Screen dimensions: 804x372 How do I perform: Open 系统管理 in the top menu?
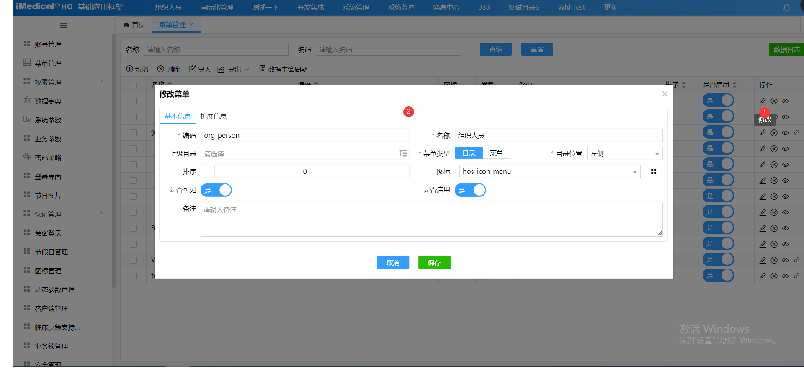pyautogui.click(x=356, y=8)
